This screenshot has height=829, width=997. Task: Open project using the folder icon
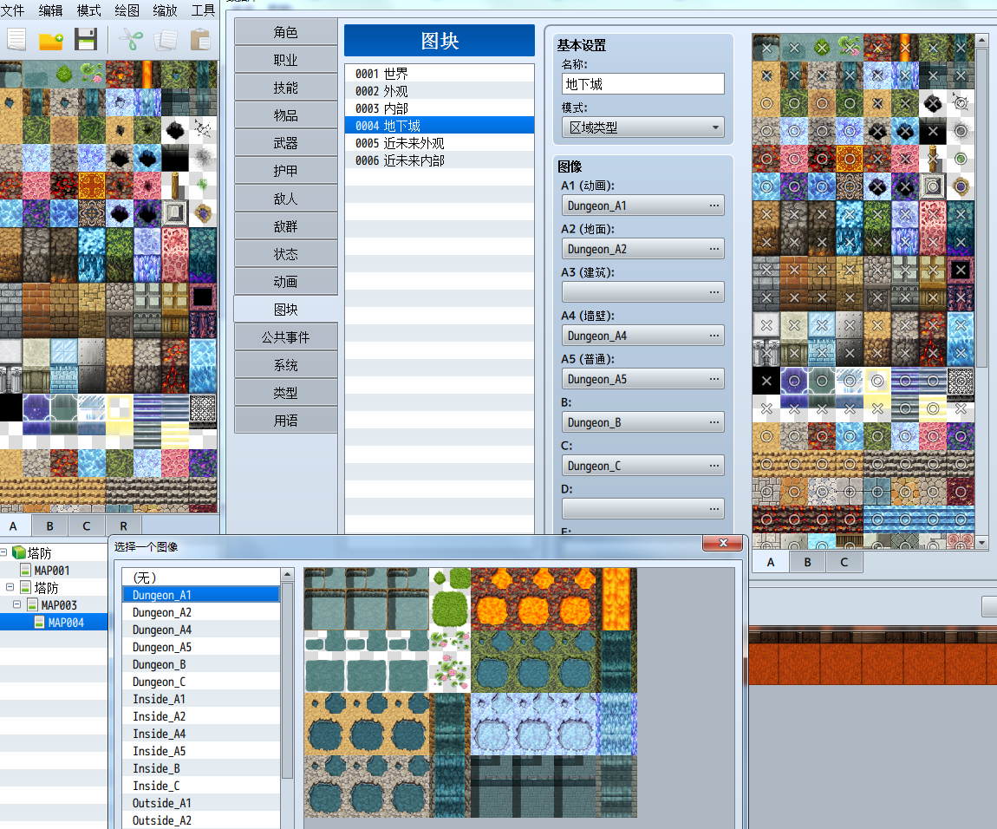(51, 41)
